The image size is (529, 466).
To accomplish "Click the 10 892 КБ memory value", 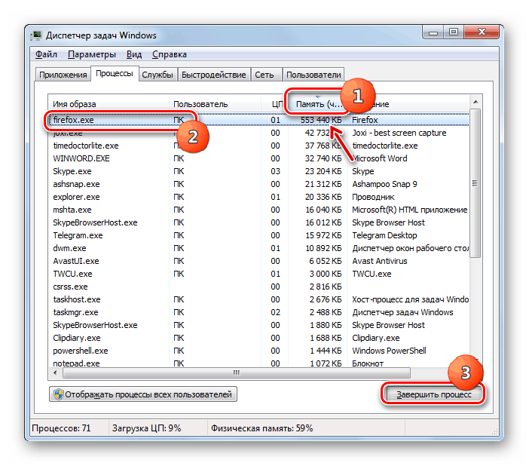I will point(323,249).
